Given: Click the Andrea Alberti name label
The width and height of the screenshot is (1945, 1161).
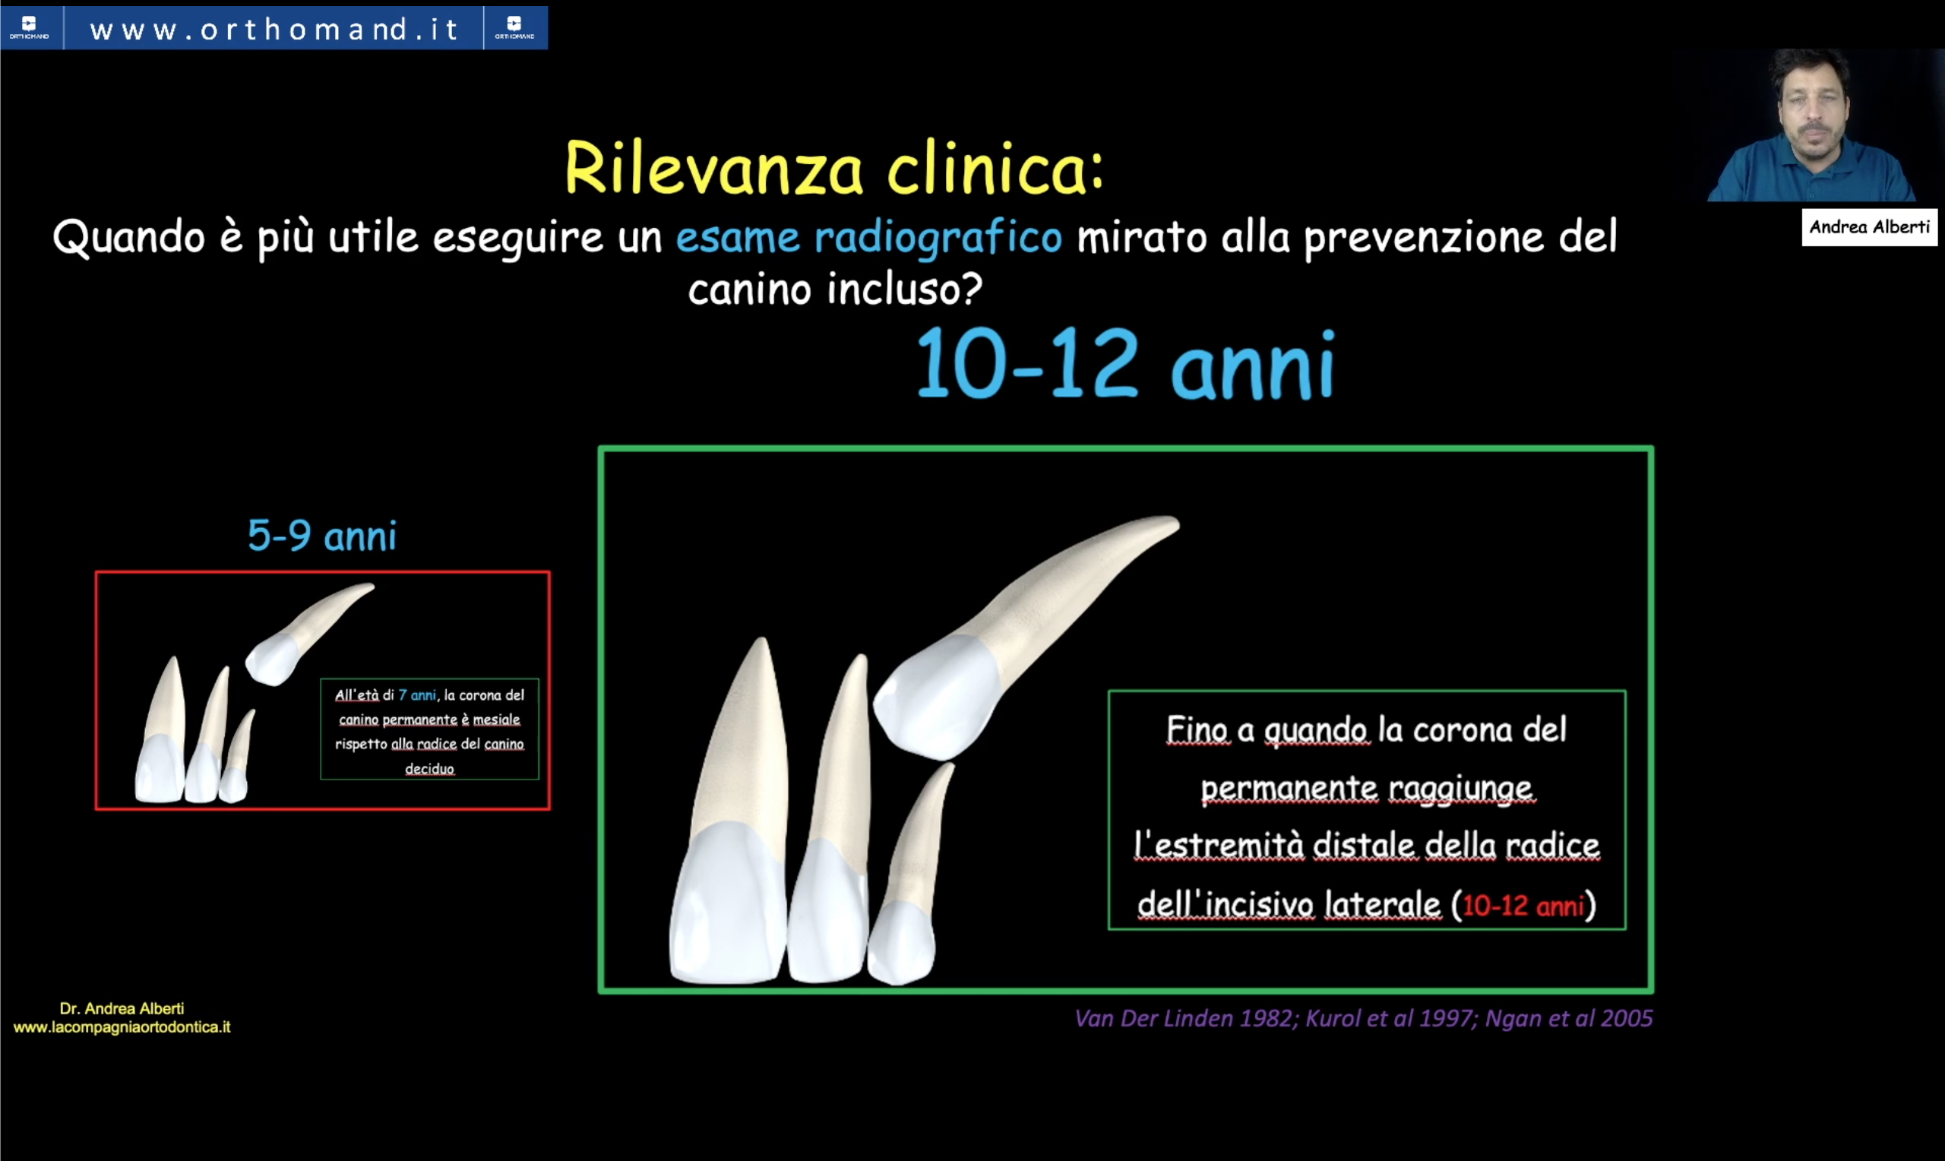Looking at the screenshot, I should [x=1869, y=227].
